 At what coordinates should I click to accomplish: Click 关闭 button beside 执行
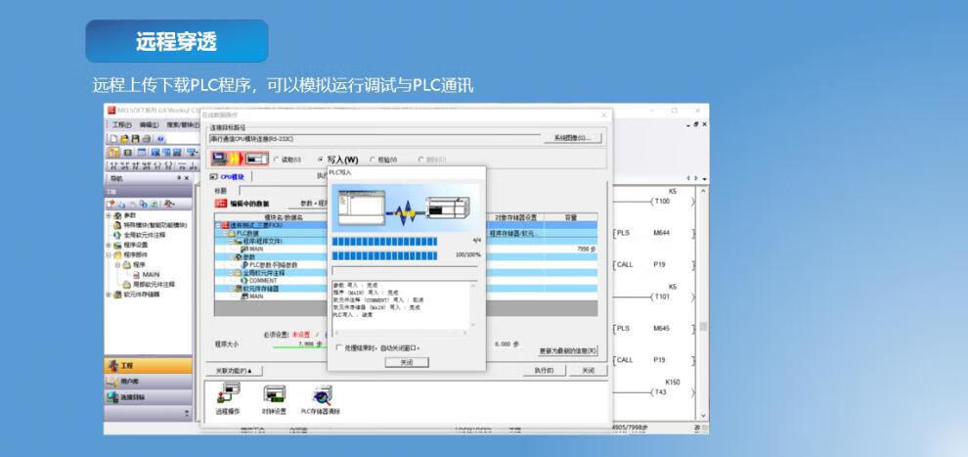pos(589,371)
